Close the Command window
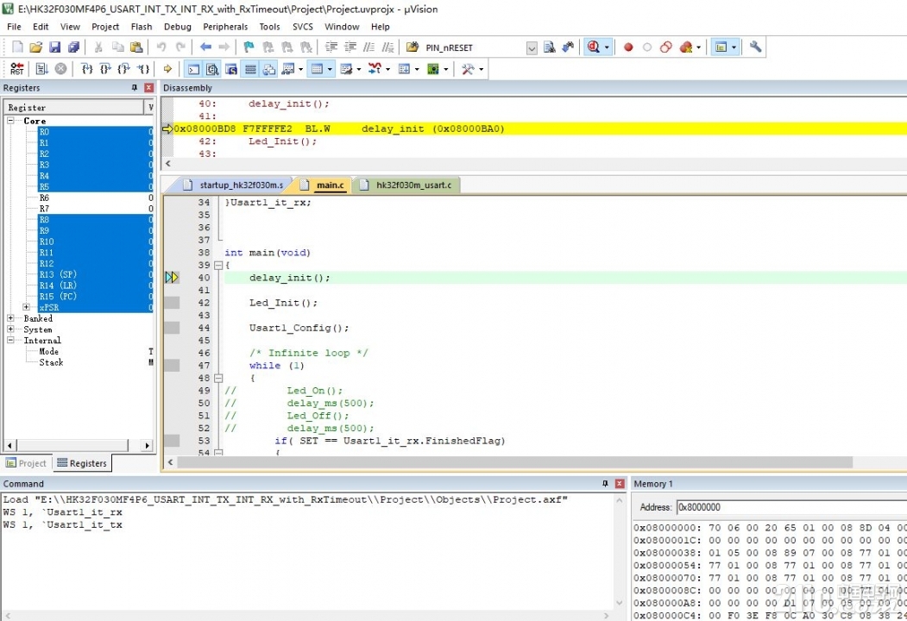The height and width of the screenshot is (621, 907). [x=620, y=483]
